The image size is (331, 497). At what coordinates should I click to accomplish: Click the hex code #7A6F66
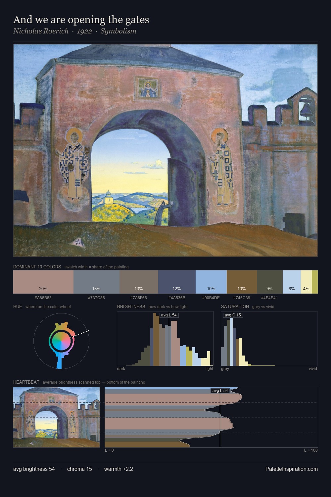point(139,298)
